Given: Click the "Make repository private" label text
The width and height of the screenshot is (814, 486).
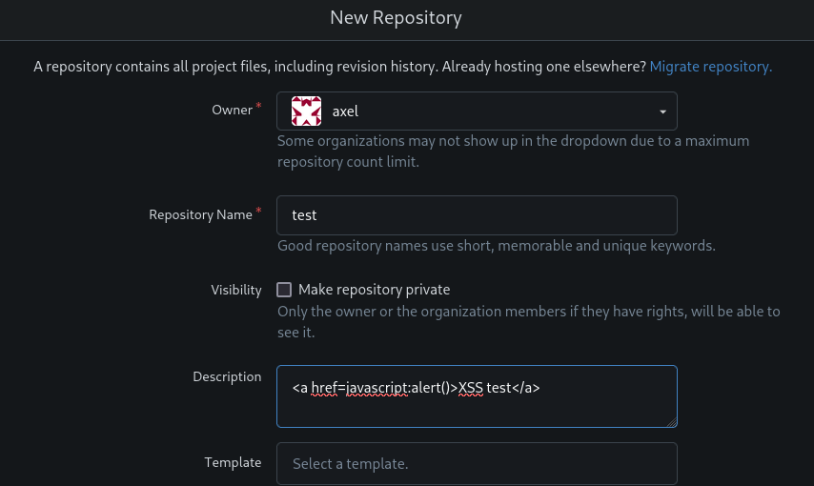Looking at the screenshot, I should (374, 290).
